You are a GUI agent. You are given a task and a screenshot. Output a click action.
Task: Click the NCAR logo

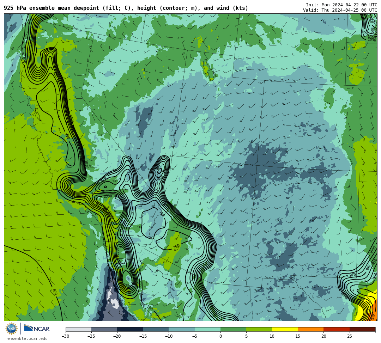click(37, 329)
